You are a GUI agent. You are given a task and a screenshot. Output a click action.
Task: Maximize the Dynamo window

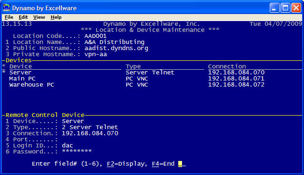coord(285,8)
